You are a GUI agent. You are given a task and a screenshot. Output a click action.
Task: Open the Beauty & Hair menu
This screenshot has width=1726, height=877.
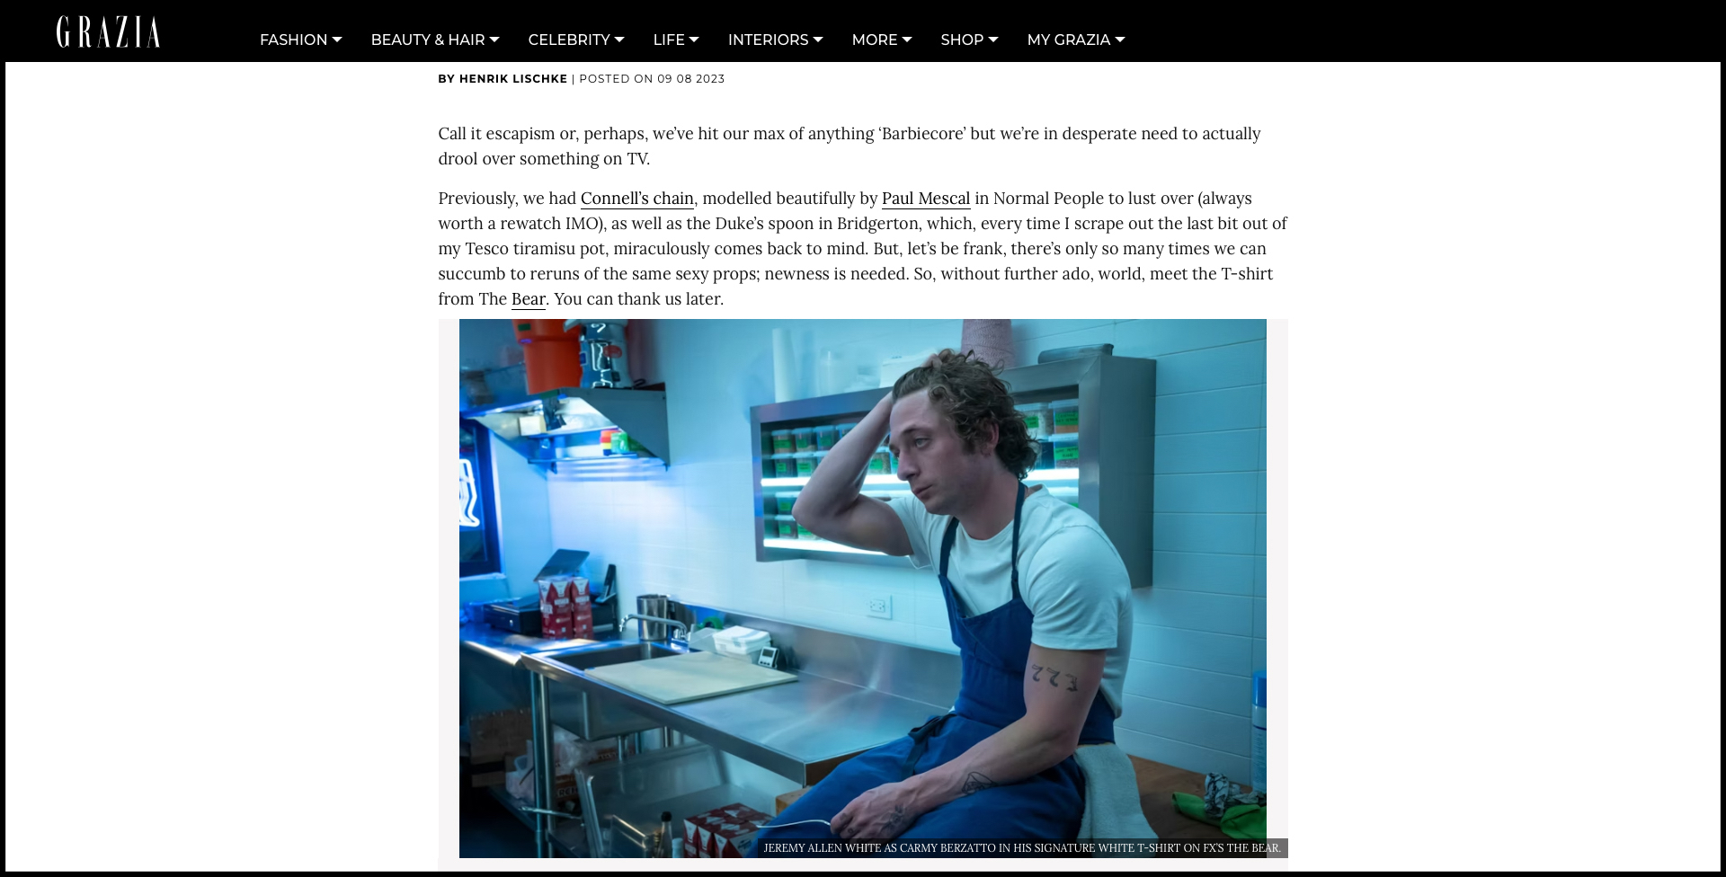tap(435, 40)
